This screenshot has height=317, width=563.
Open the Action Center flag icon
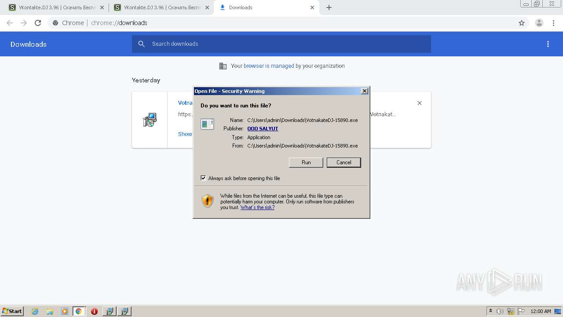[521, 311]
